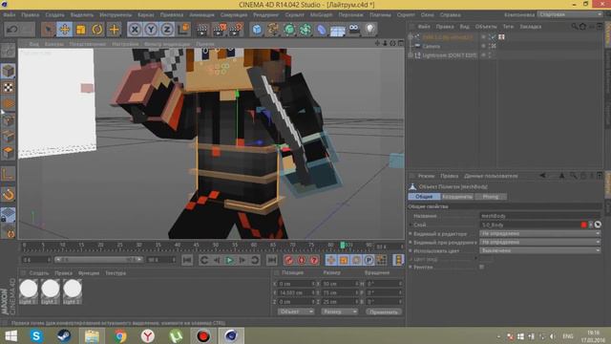Activate the Move tool
The width and height of the screenshot is (611, 344).
coord(64,30)
